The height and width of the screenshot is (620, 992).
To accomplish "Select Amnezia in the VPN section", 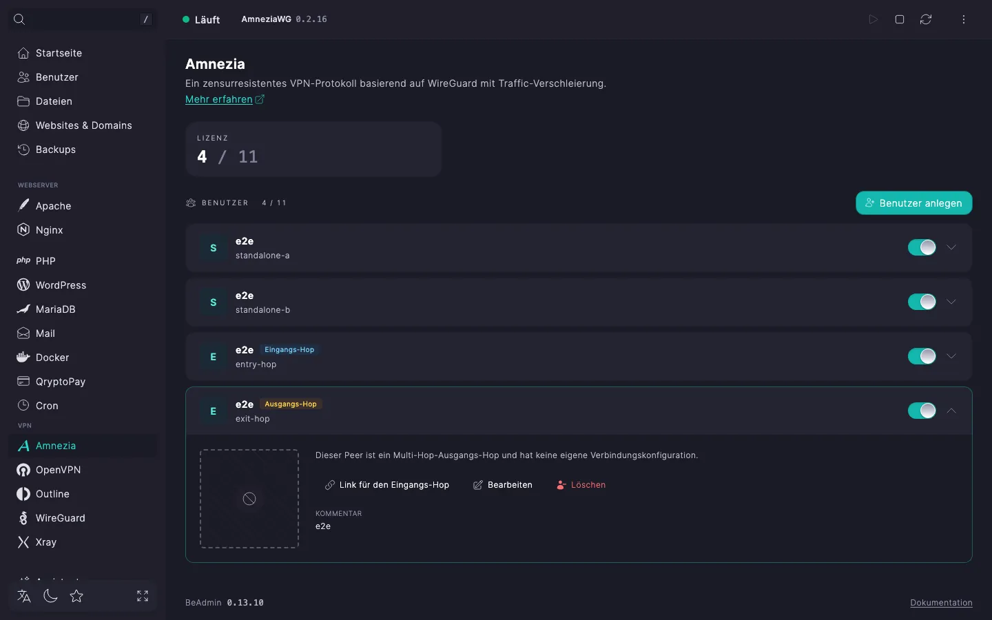I will pos(83,446).
